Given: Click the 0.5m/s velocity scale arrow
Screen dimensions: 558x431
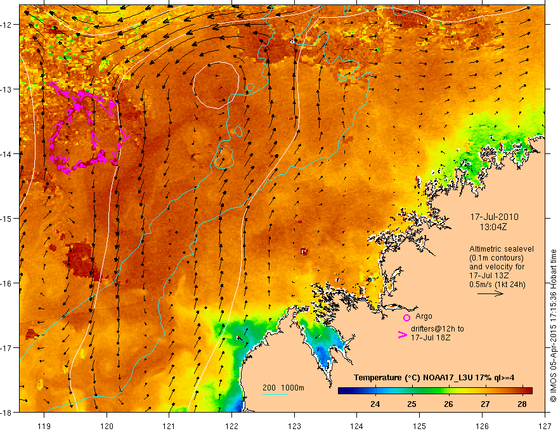Looking at the screenshot, I should (490, 293).
